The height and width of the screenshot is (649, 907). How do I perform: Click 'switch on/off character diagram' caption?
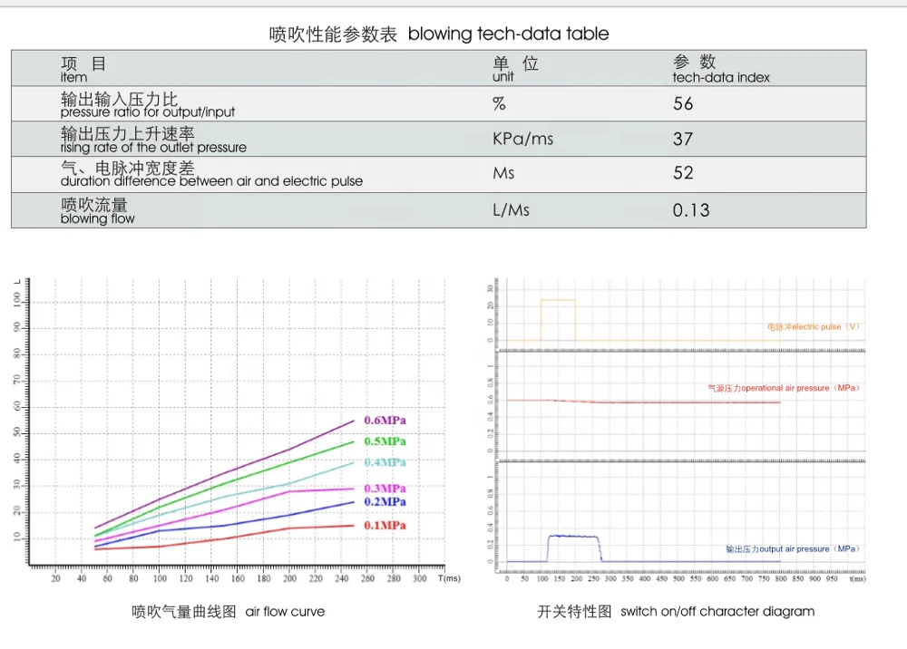pyautogui.click(x=717, y=612)
